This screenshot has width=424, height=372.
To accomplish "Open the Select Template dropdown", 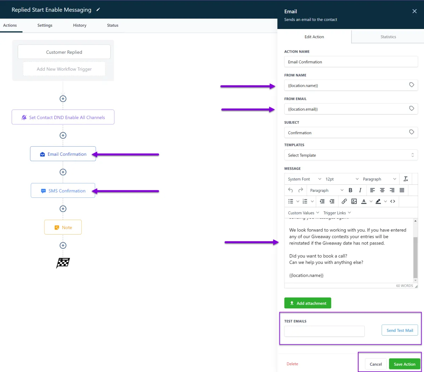I will [x=351, y=155].
